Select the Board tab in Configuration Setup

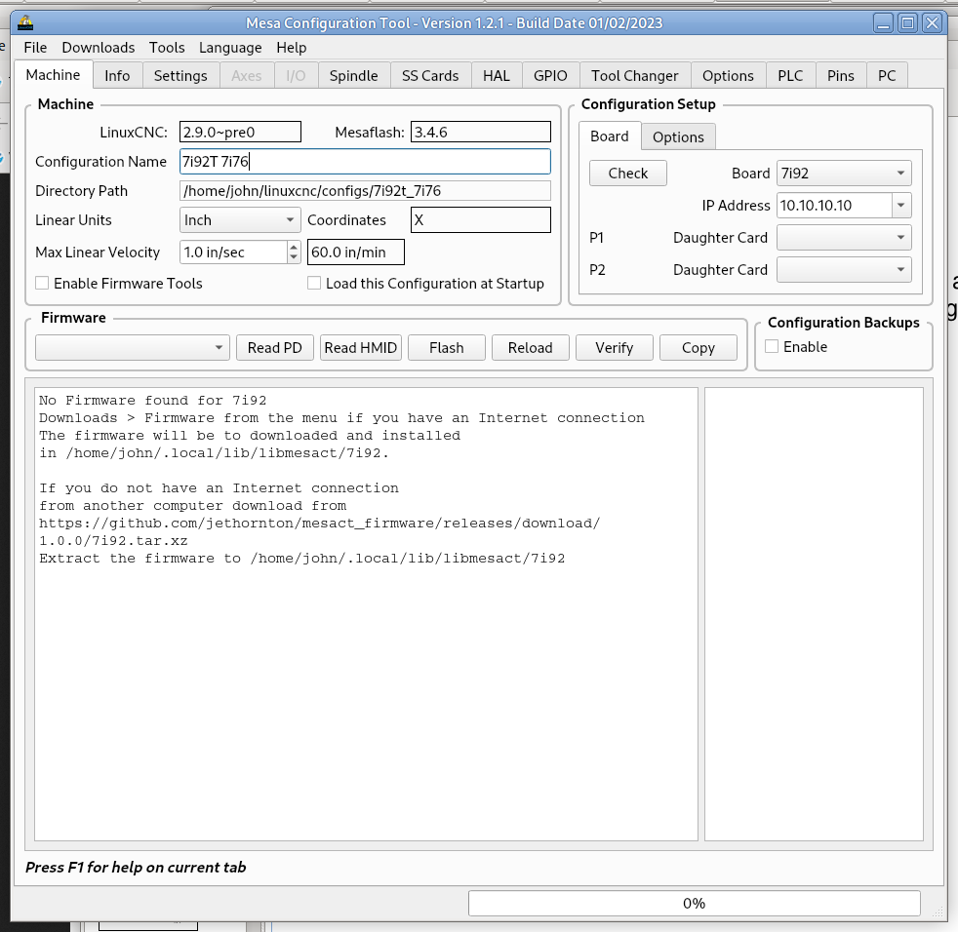[610, 136]
